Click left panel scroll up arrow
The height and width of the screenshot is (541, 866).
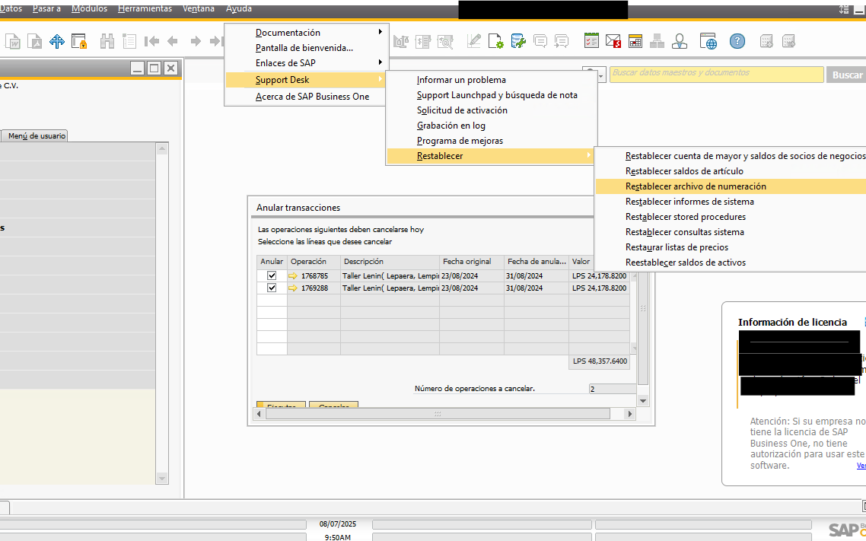(x=162, y=148)
